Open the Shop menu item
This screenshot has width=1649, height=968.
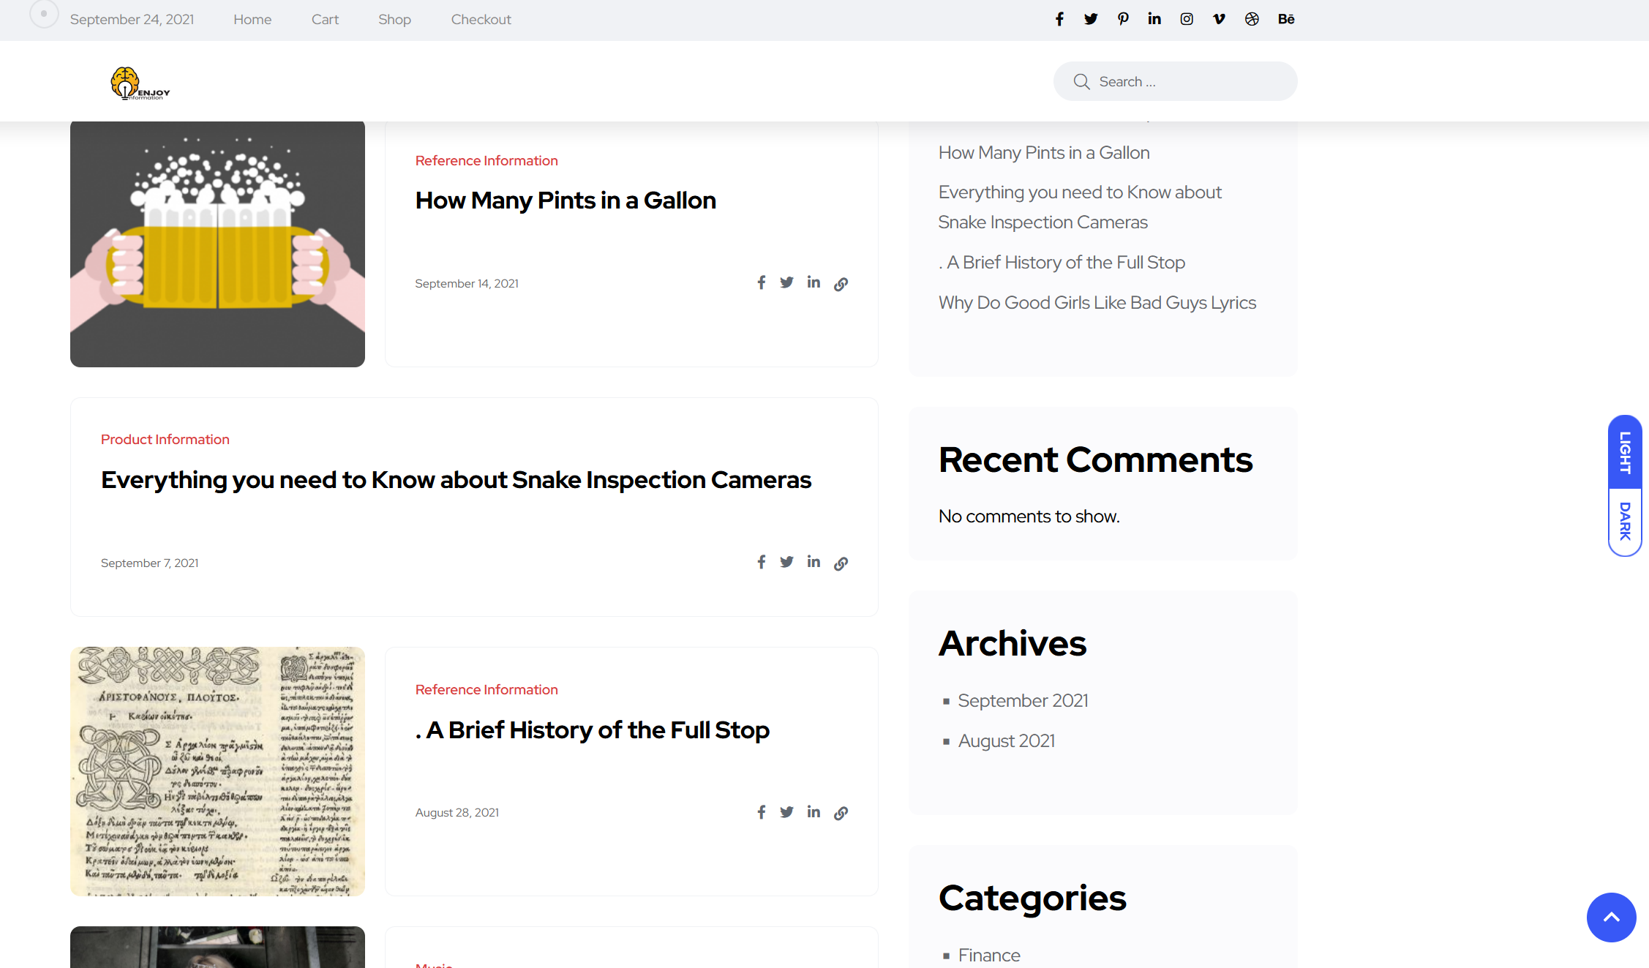click(394, 20)
